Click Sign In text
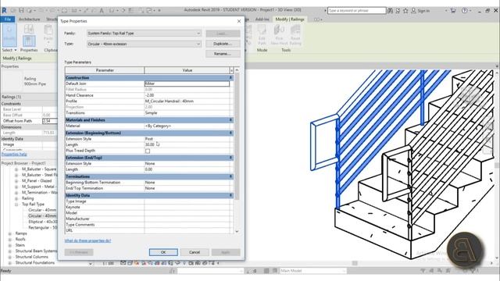Screen dimensions: 500x281 423,10
